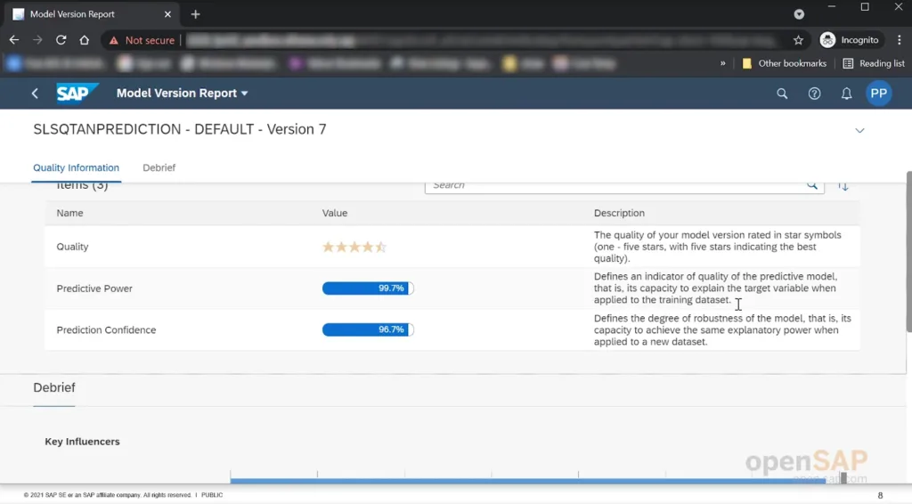
Task: Open the Other bookmarks folder
Action: point(784,63)
